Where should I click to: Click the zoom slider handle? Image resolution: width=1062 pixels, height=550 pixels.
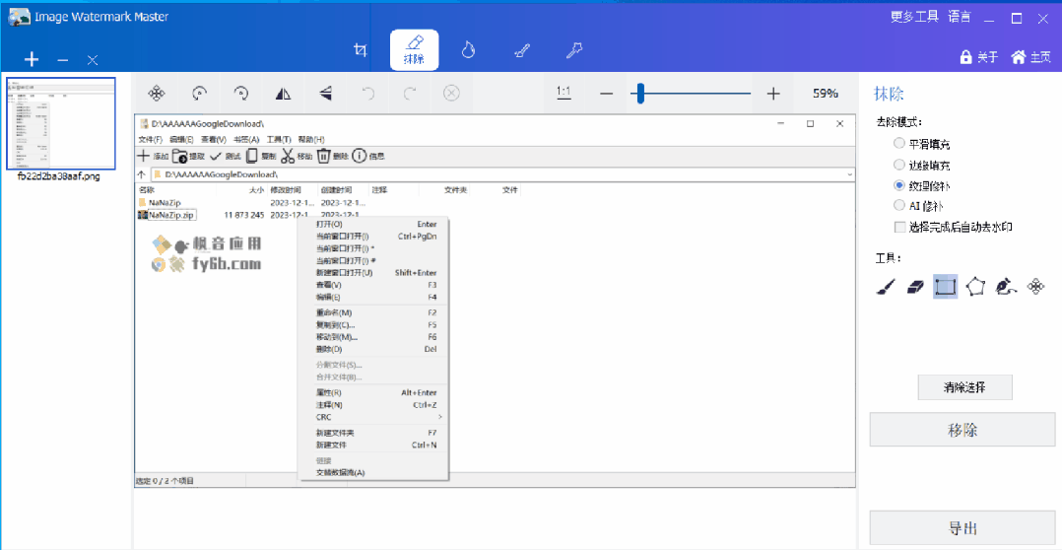(640, 94)
